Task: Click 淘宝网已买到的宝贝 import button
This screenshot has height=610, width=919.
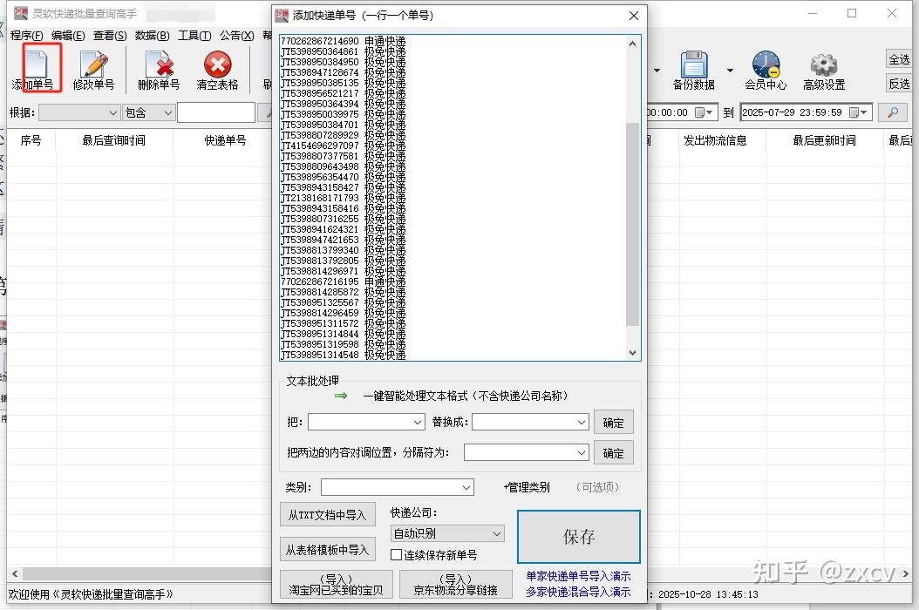Action: 337,584
